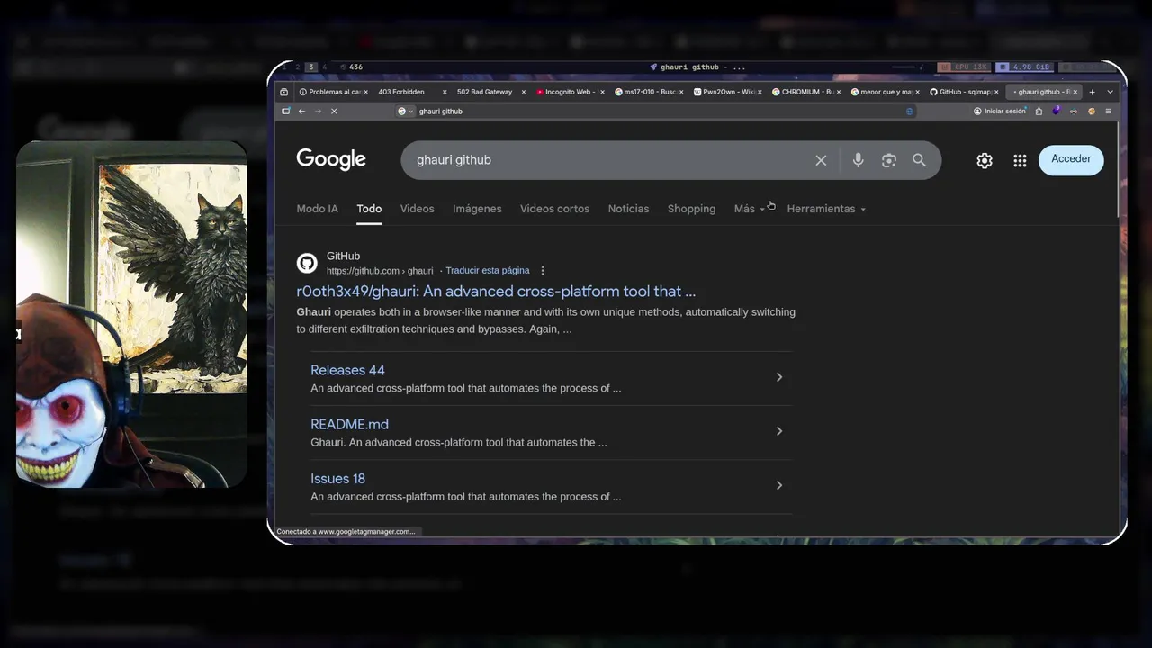Click the Acceder sign-in button
This screenshot has height=648, width=1152.
[x=1071, y=159]
